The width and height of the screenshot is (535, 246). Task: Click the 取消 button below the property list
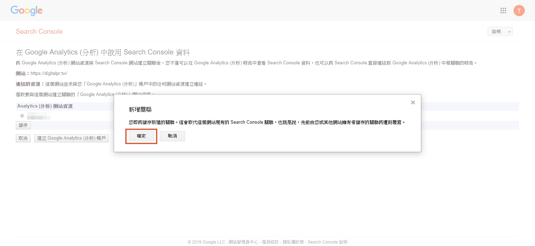pos(23,138)
